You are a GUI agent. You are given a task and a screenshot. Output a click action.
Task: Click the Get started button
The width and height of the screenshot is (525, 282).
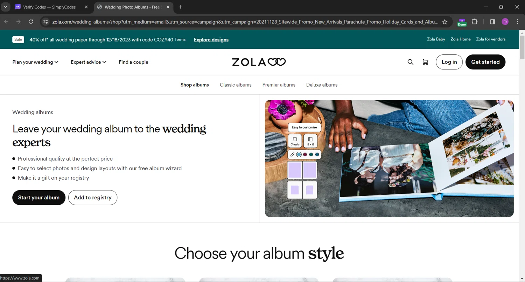(485, 62)
